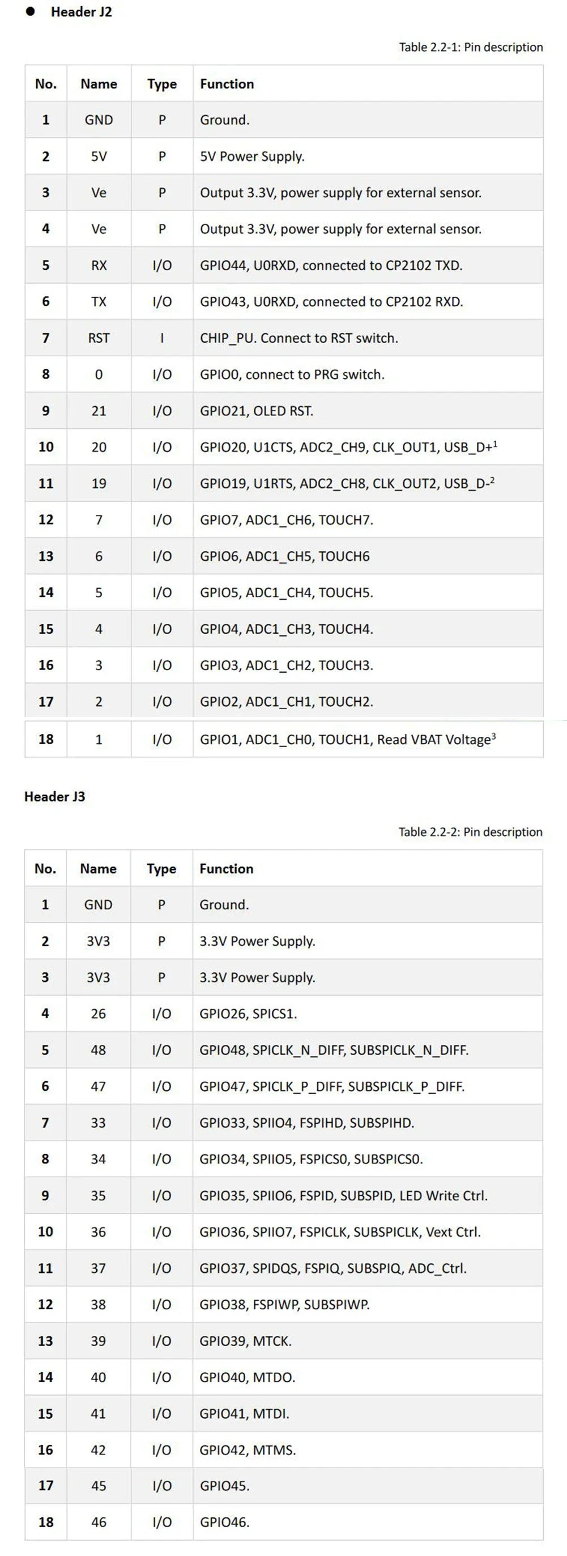Select the GPIO37 ADC_Ctrl function cell
This screenshot has height=1556, width=567.
click(x=368, y=1268)
